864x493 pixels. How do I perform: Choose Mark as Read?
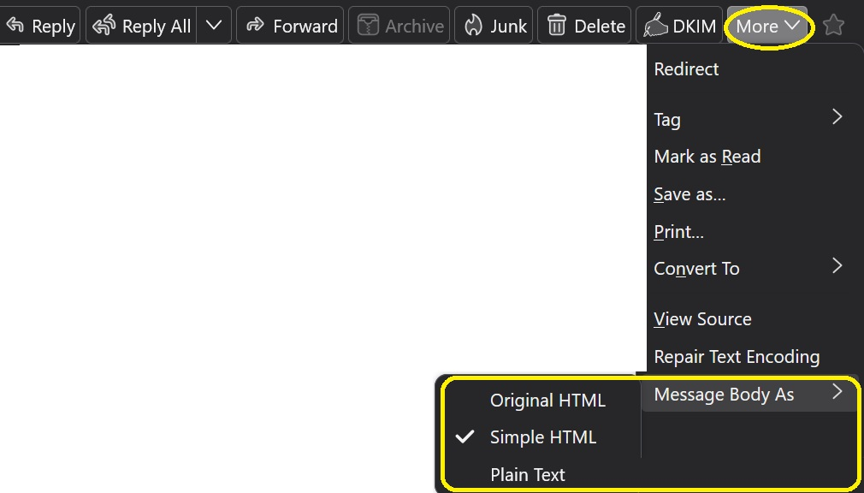[752, 157]
